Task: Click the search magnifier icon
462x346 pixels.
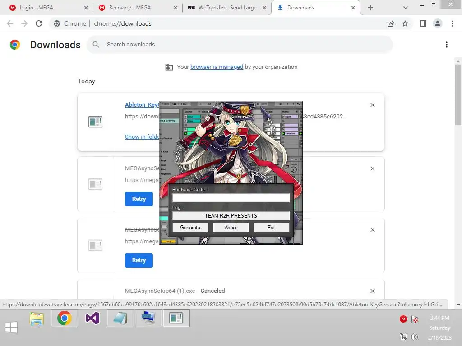Action: (96, 45)
